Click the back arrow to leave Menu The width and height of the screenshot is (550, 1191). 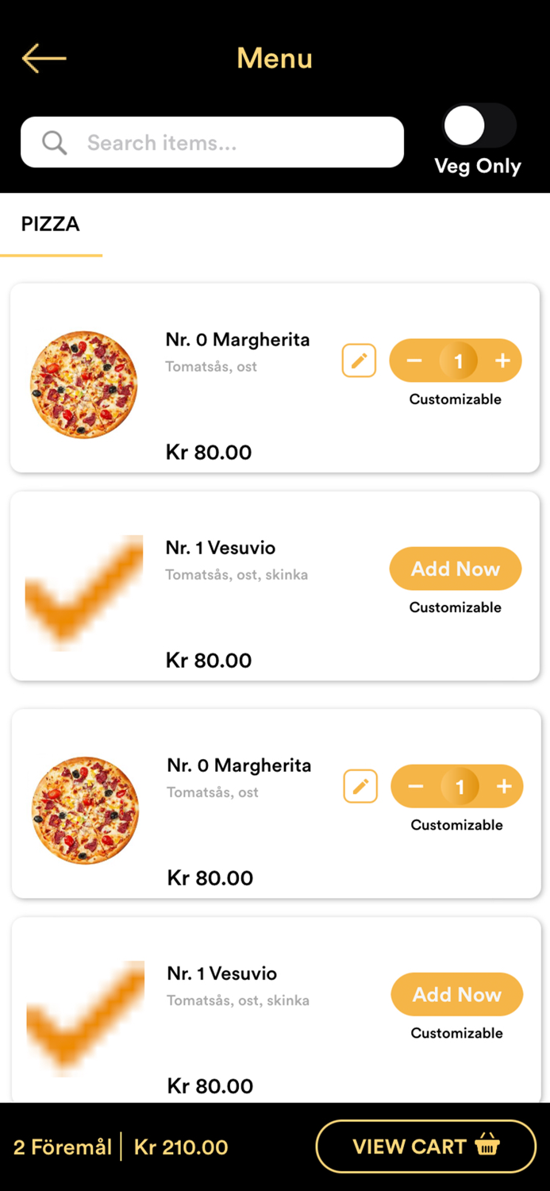(44, 57)
